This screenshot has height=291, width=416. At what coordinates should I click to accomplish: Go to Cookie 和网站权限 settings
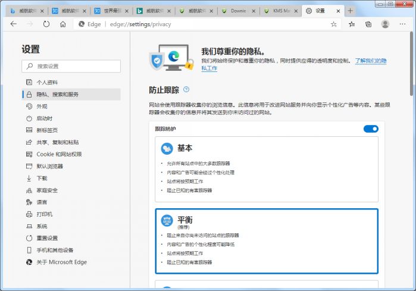coord(59,154)
